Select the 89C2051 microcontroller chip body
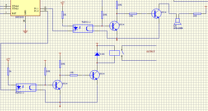This screenshot has width=208, height=111. [x=25, y=8]
